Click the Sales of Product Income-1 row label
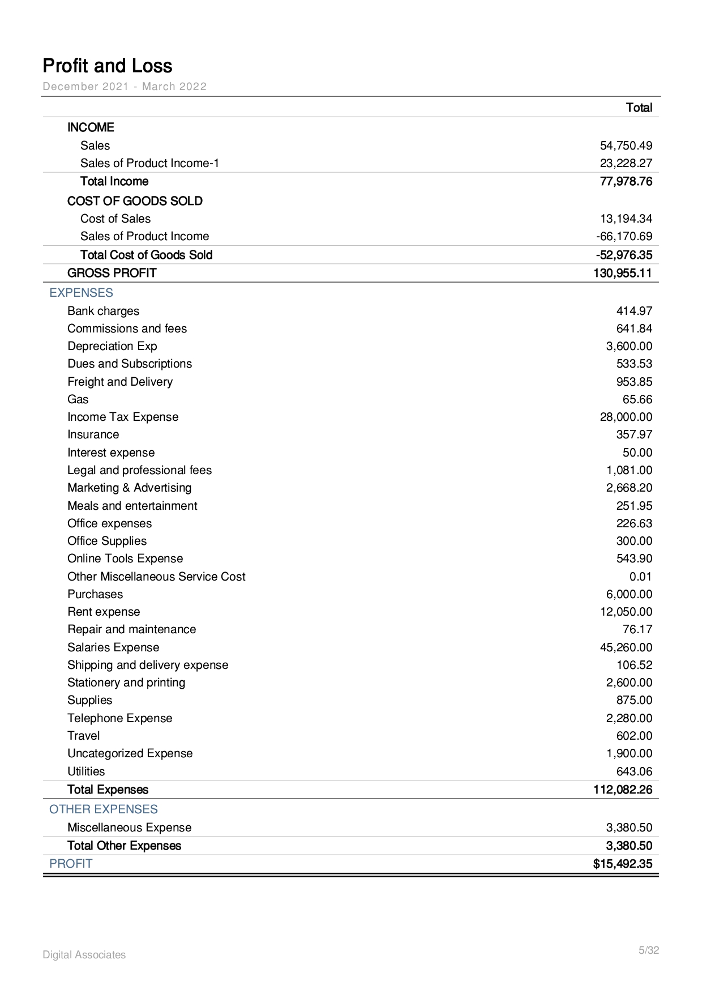Screen dimensions: 702x994 click(149, 163)
